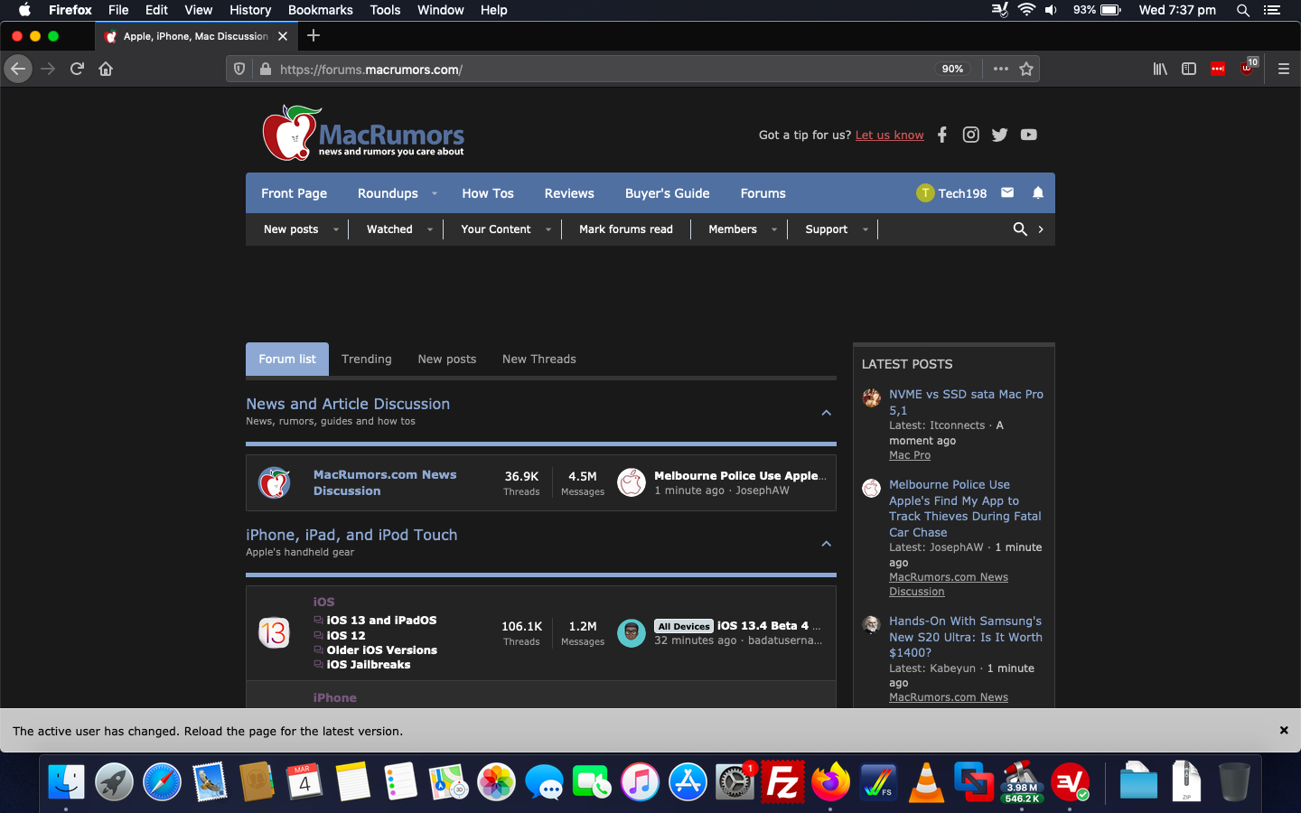The height and width of the screenshot is (813, 1301).
Task: Click the iOS 13 forum icon
Action: [274, 632]
